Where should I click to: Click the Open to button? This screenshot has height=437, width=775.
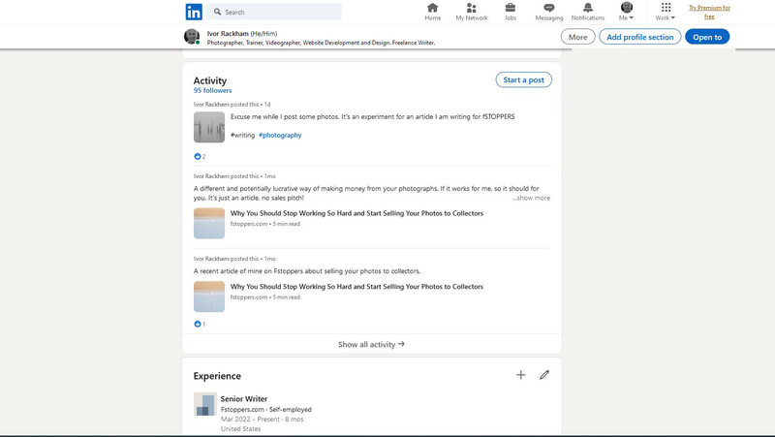click(x=707, y=37)
